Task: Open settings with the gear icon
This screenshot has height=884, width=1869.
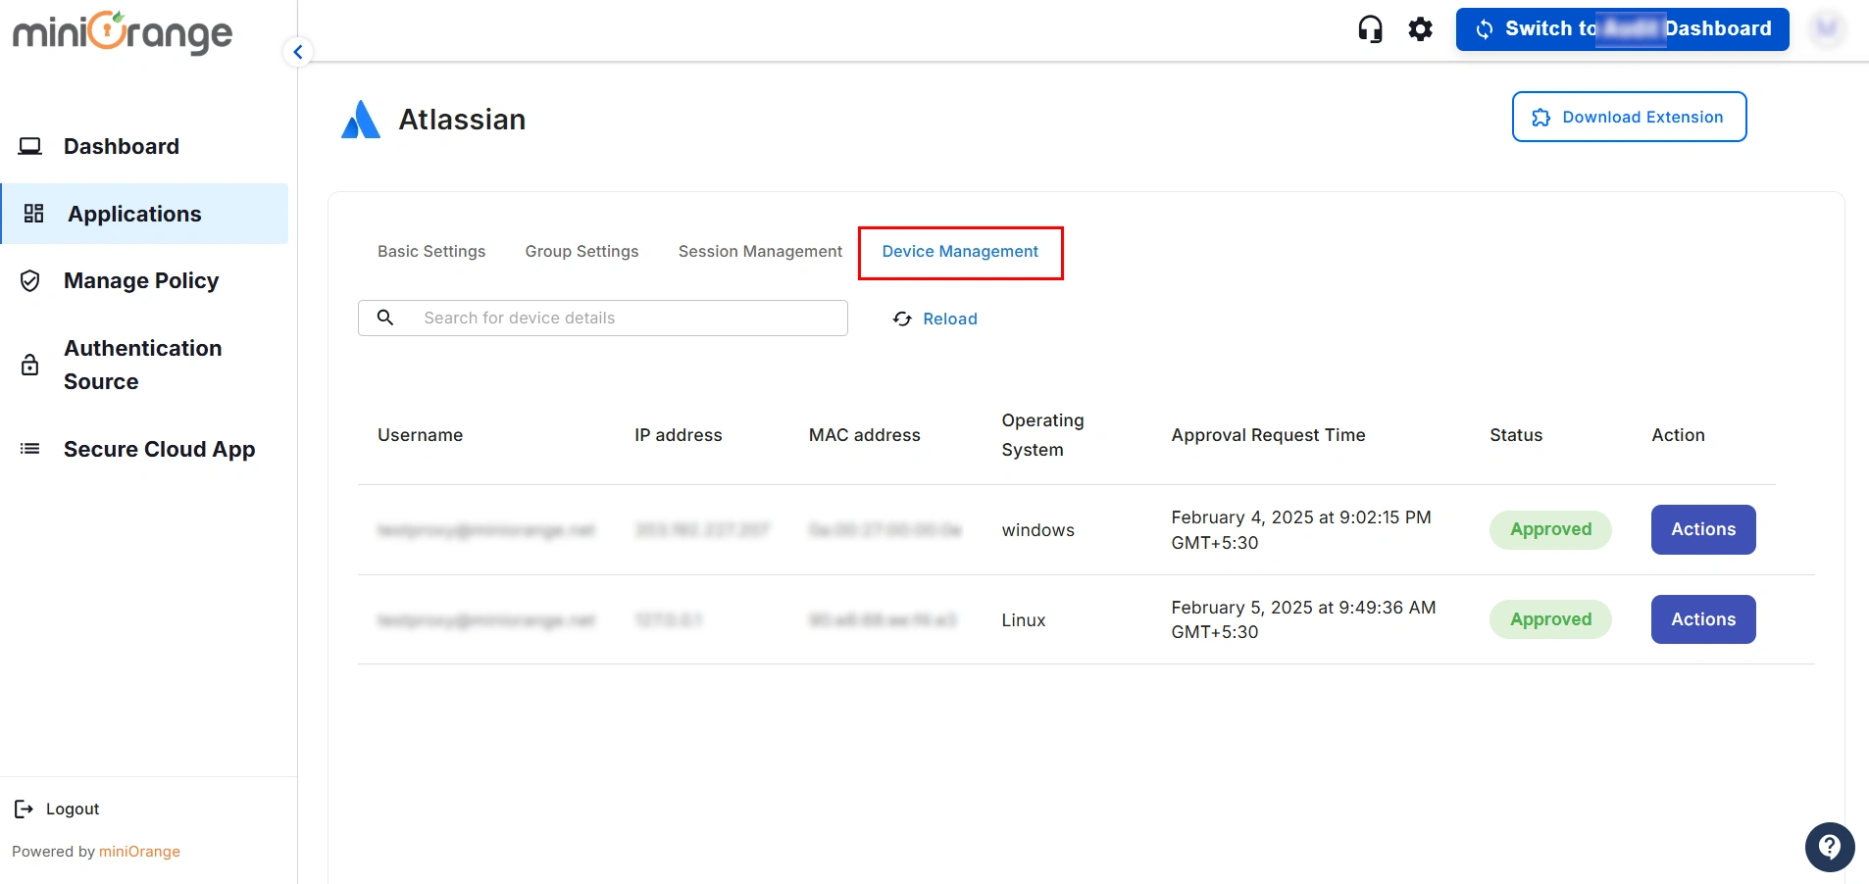Action: (1420, 29)
